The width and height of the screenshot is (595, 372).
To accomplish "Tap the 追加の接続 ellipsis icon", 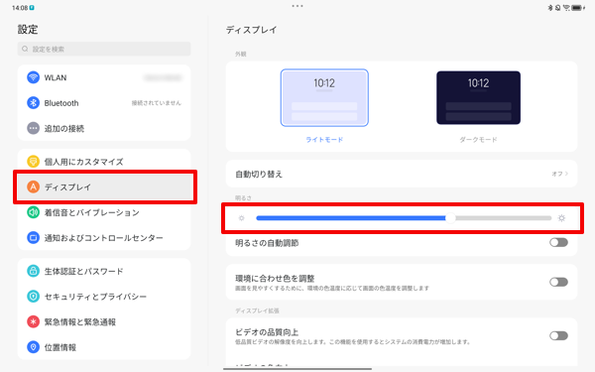I will [33, 128].
